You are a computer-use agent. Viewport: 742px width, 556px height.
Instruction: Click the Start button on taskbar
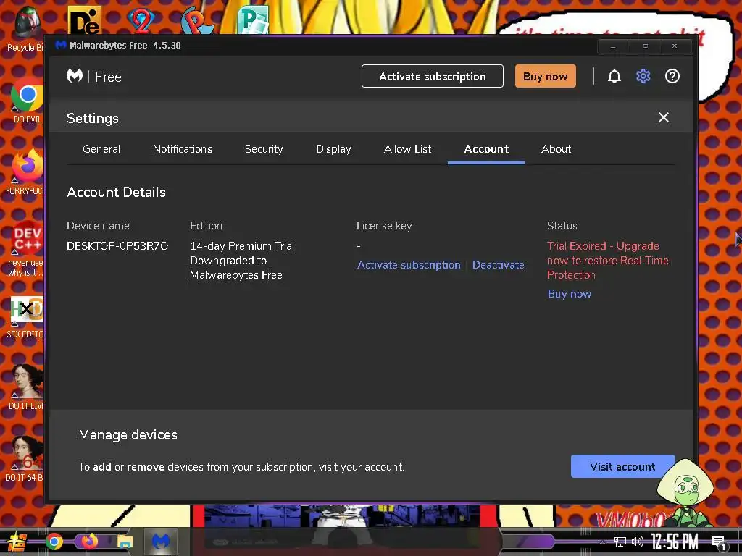[x=16, y=542]
